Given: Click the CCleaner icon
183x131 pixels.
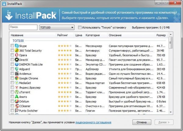Looking at the screenshot, I should tap(17, 106).
